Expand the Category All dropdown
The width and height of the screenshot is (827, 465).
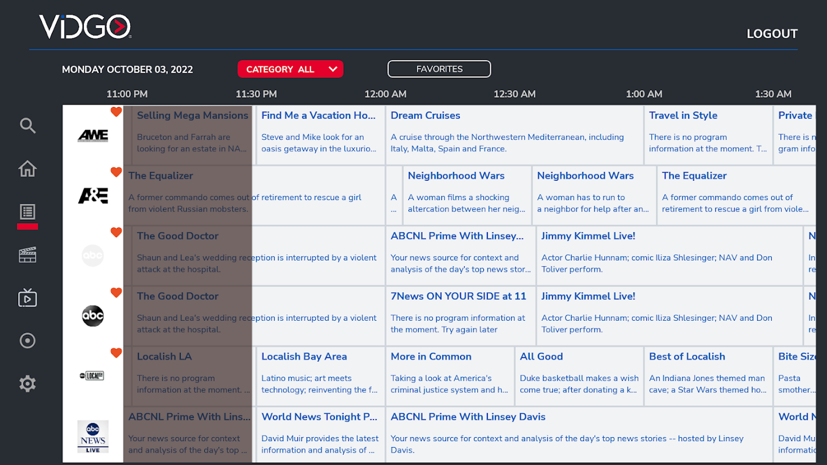(x=290, y=69)
